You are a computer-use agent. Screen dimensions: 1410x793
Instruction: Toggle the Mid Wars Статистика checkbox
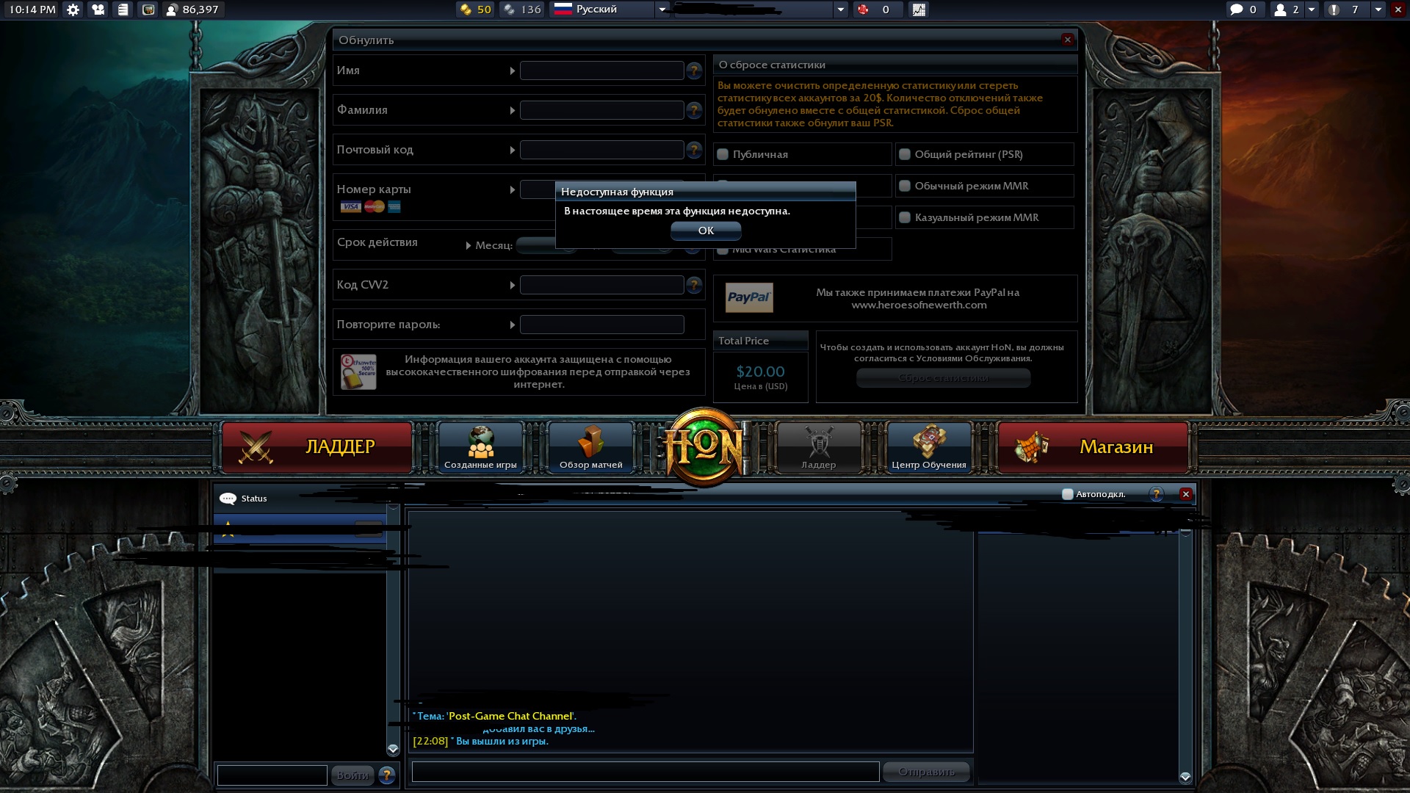723,251
